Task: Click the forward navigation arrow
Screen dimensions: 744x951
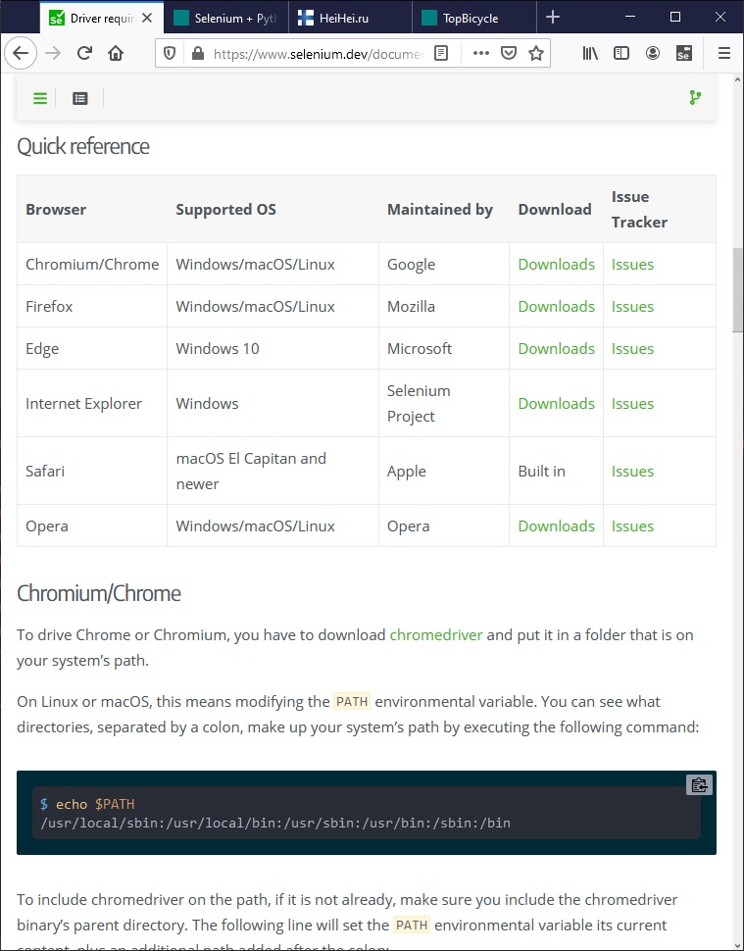Action: 53,53
